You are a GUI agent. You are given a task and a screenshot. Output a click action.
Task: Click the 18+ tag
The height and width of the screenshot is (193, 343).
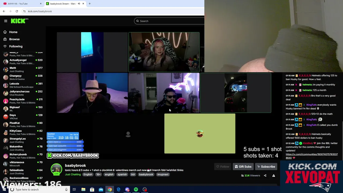98,175
